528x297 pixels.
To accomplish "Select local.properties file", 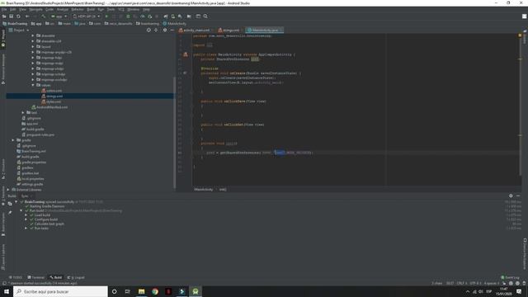I will tap(31, 179).
